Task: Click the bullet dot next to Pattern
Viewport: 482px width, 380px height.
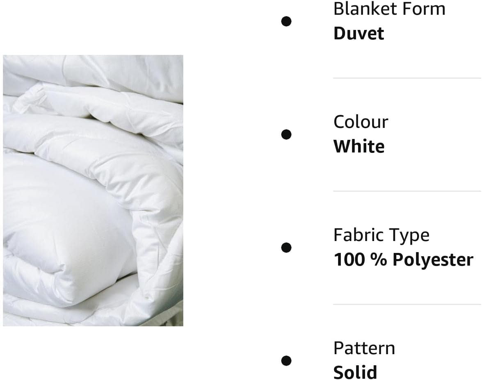Action: pos(286,360)
